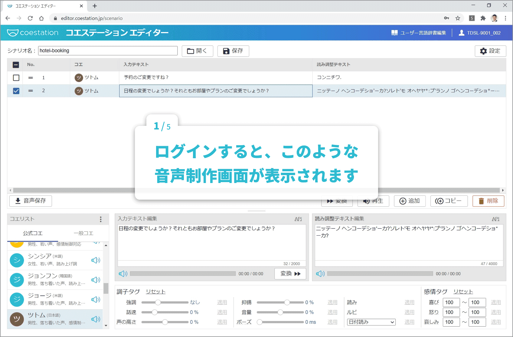Click the シナリオ名 name field
Image resolution: width=513 pixels, height=337 pixels.
tap(108, 51)
